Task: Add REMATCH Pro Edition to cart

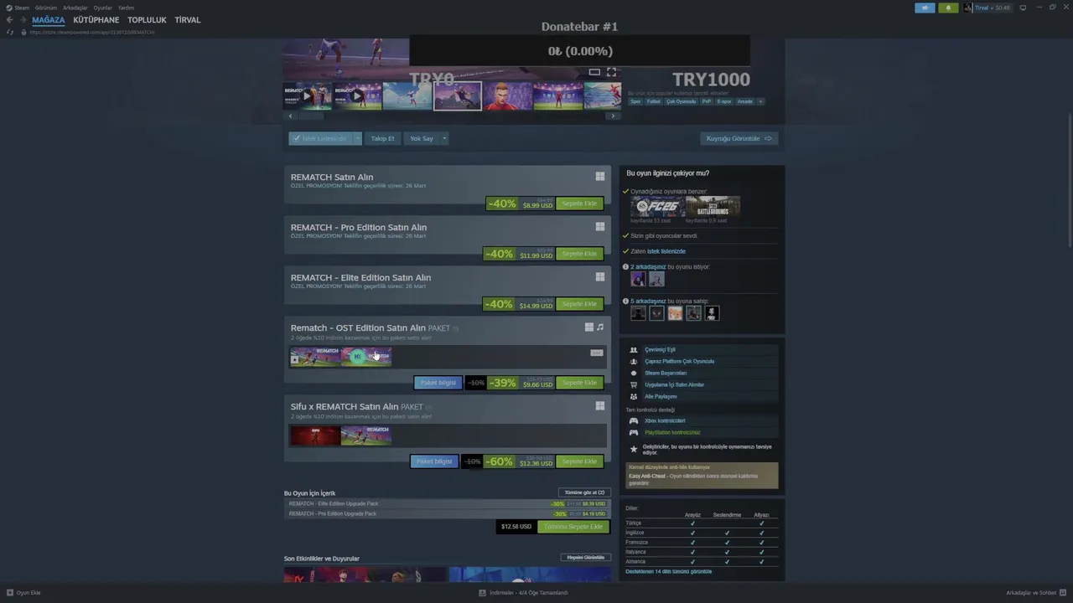Action: point(579,254)
